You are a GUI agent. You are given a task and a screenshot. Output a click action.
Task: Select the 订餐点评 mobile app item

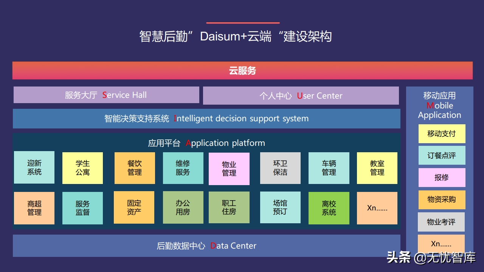pyautogui.click(x=442, y=155)
